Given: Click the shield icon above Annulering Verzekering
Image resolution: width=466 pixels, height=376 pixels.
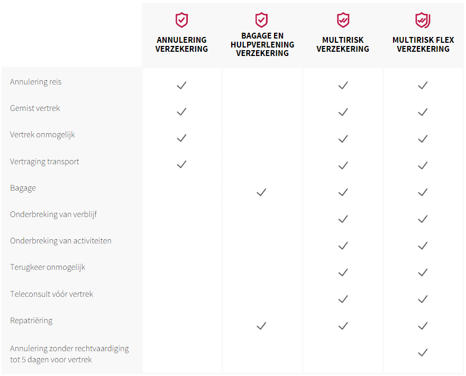Looking at the screenshot, I should coord(181,20).
